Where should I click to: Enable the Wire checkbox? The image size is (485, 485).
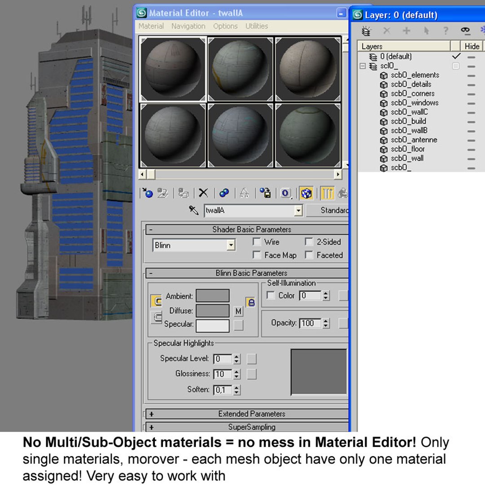[256, 242]
